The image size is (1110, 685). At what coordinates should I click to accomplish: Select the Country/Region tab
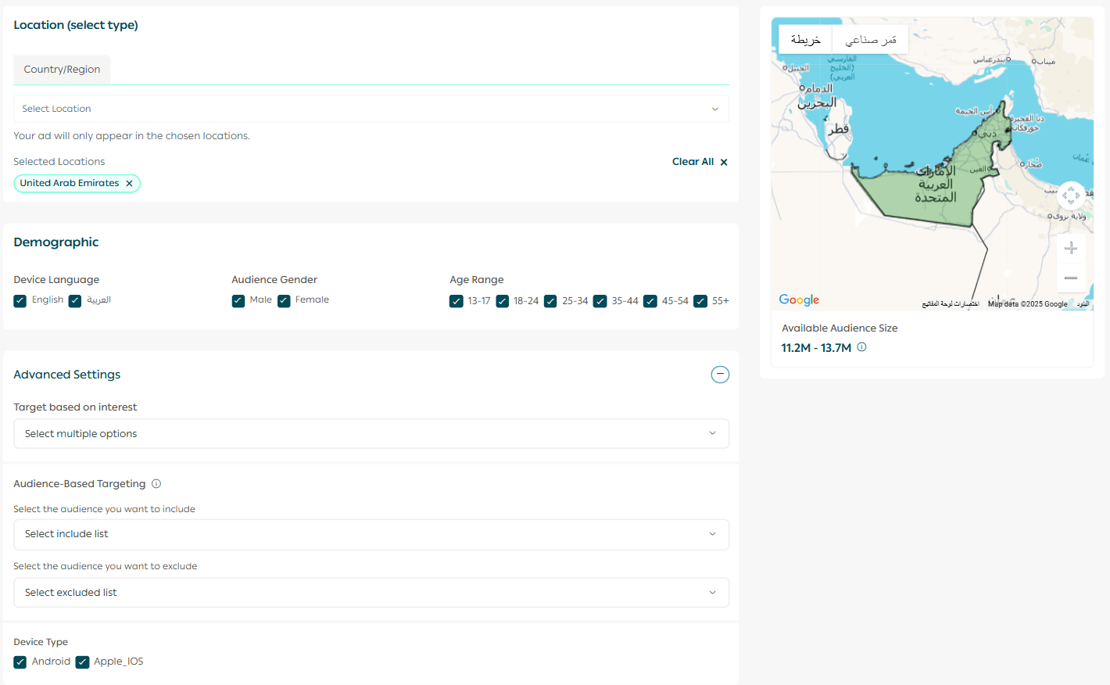tap(62, 70)
